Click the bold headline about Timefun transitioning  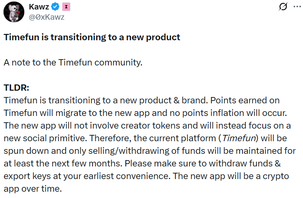[92, 37]
